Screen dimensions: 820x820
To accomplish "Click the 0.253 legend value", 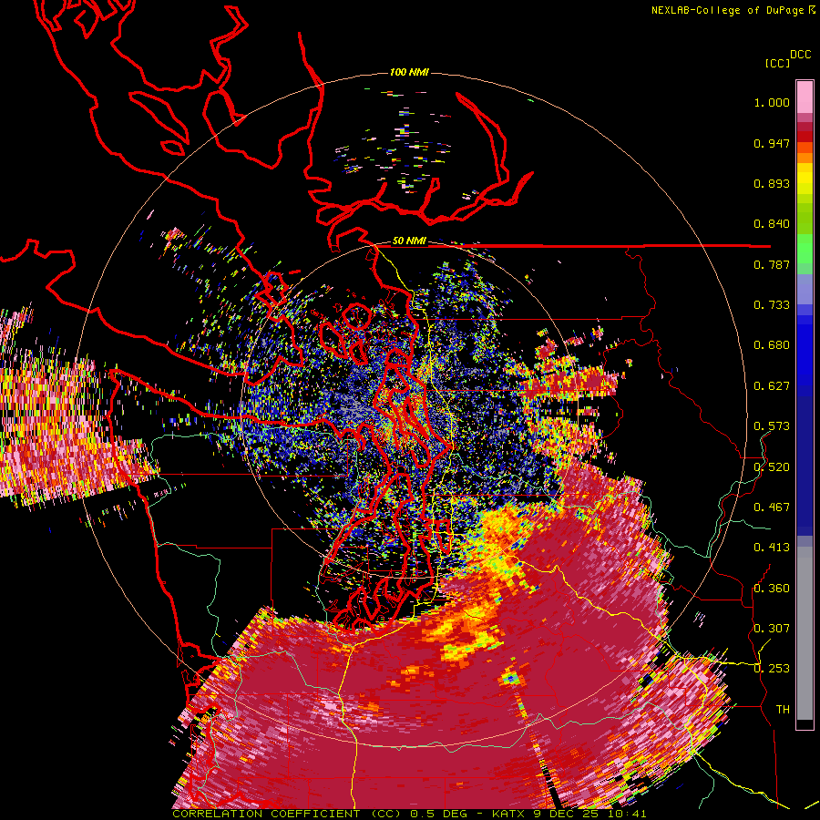I will pos(772,669).
